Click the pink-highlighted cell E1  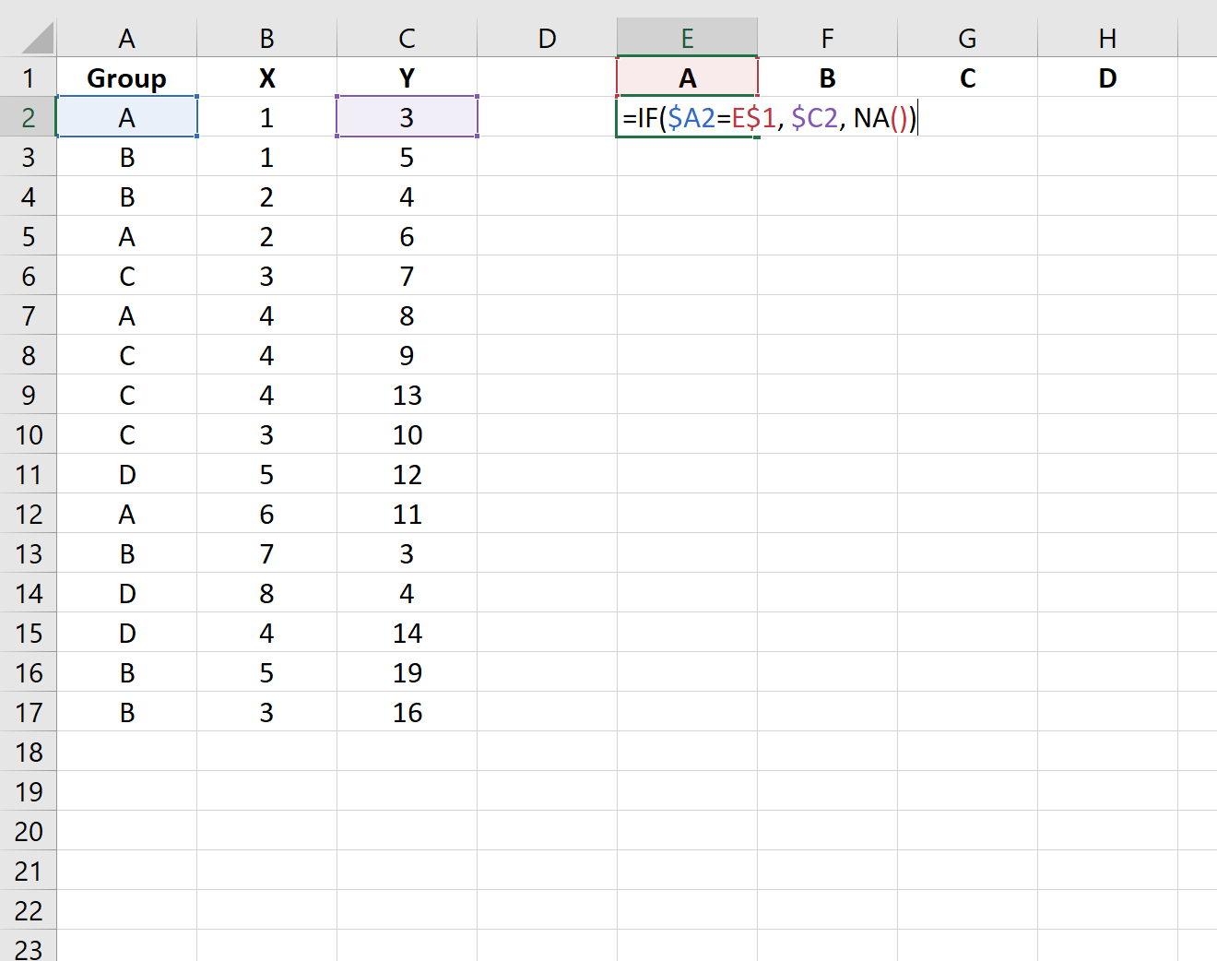pos(687,77)
